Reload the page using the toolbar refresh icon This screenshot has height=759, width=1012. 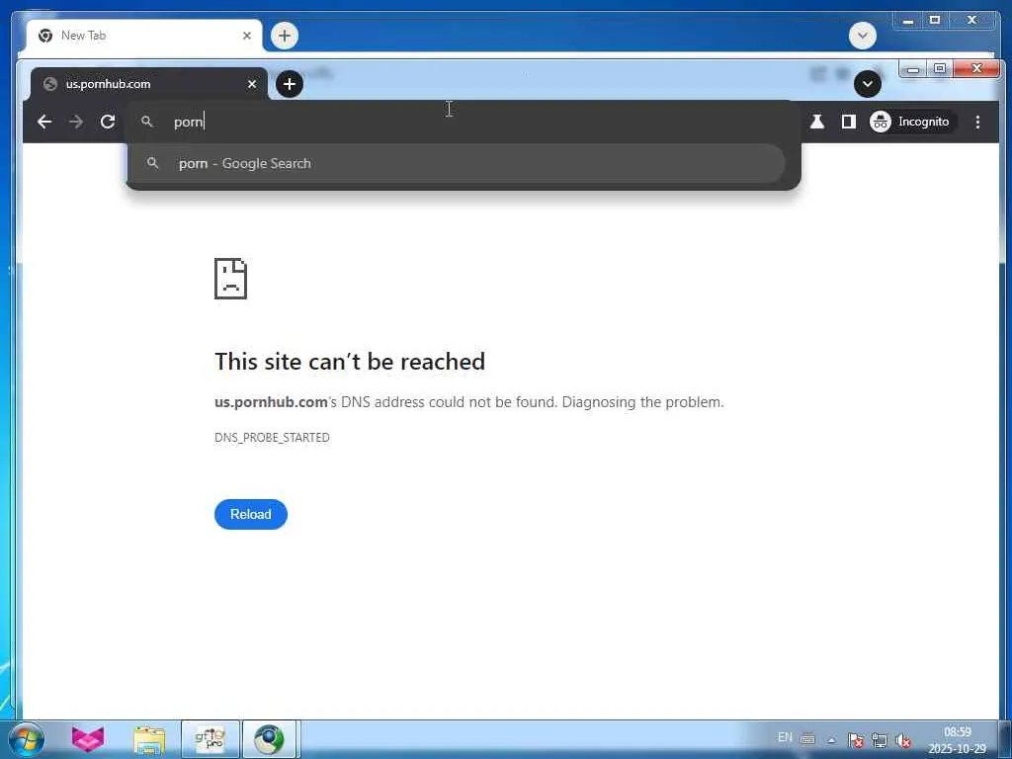click(x=108, y=122)
